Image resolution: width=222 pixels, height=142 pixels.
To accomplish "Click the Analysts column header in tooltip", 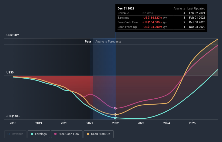I will [x=179, y=8].
